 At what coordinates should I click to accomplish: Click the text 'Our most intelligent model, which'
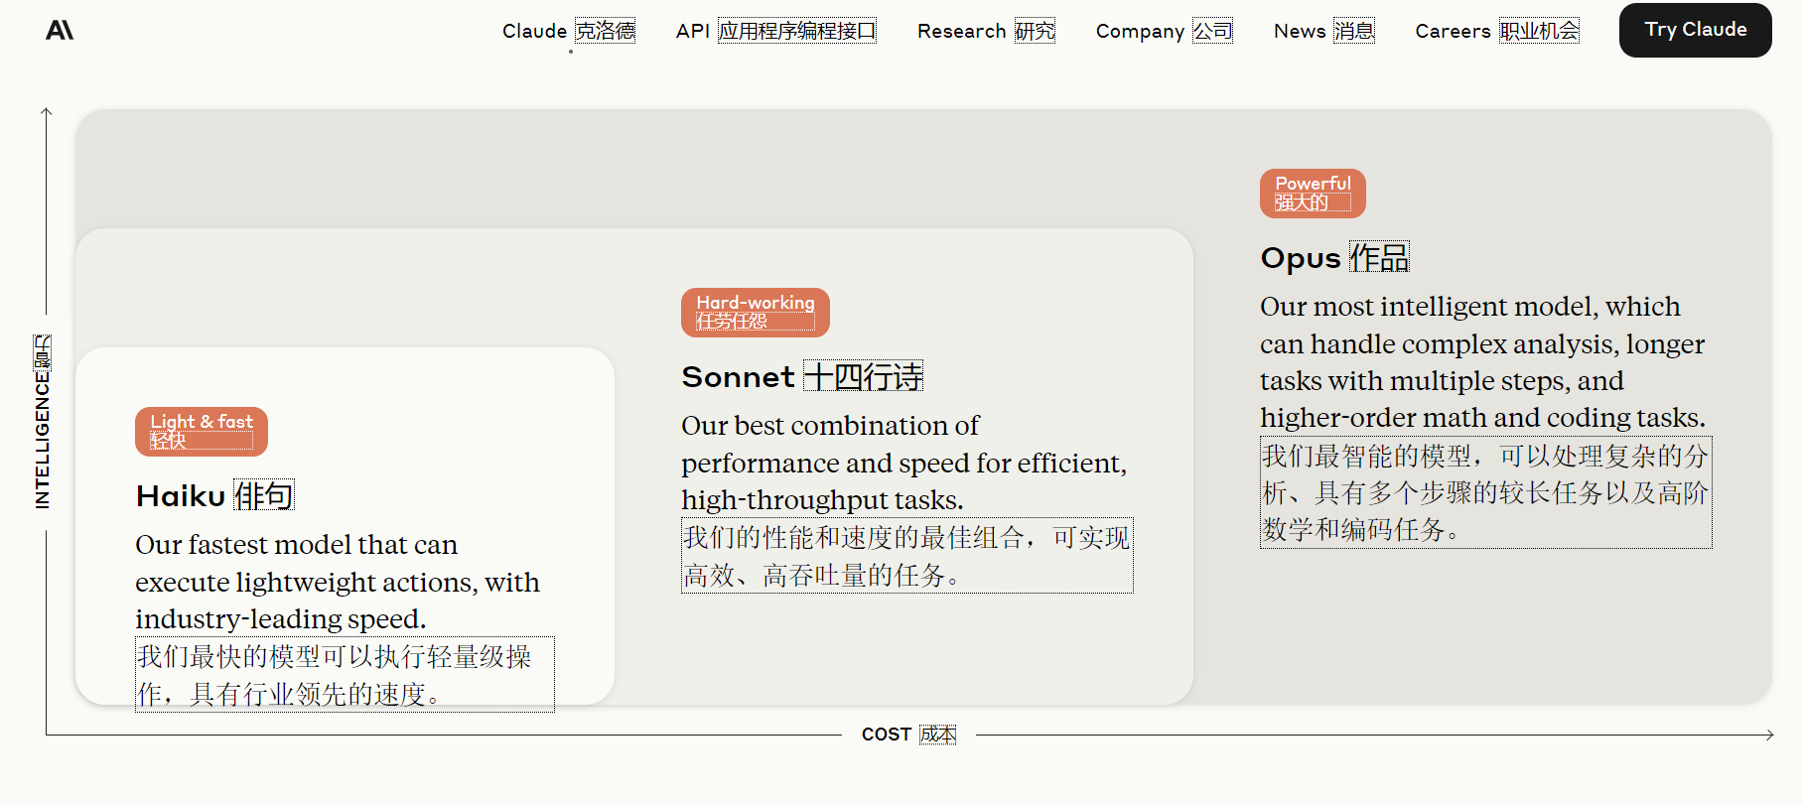pyautogui.click(x=1470, y=307)
